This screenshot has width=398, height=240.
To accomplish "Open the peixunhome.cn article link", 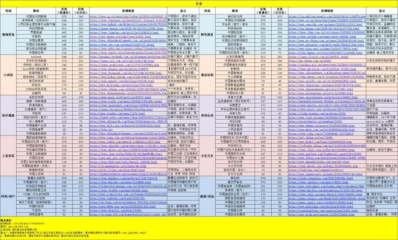I will pyautogui.click(x=321, y=93).
